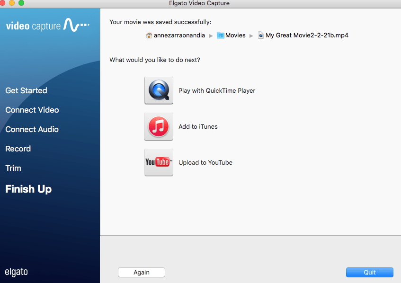Image resolution: width=401 pixels, height=283 pixels.
Task: Click the My Great Movie2-2-21b.mp4 filename
Action: click(x=307, y=35)
